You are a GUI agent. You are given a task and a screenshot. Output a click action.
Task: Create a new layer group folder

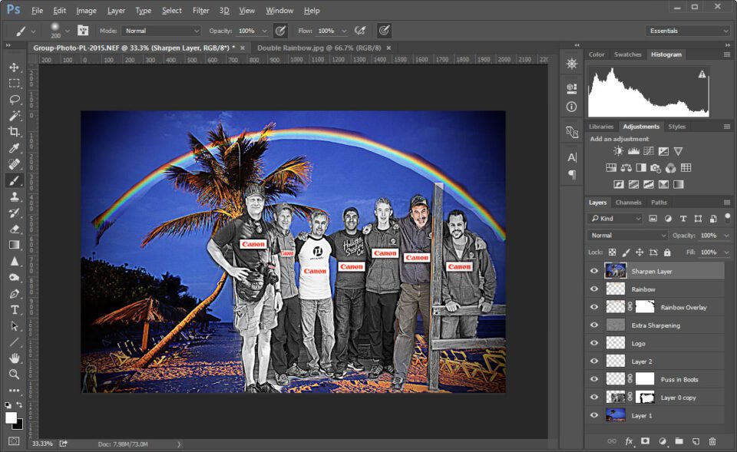pos(679,441)
